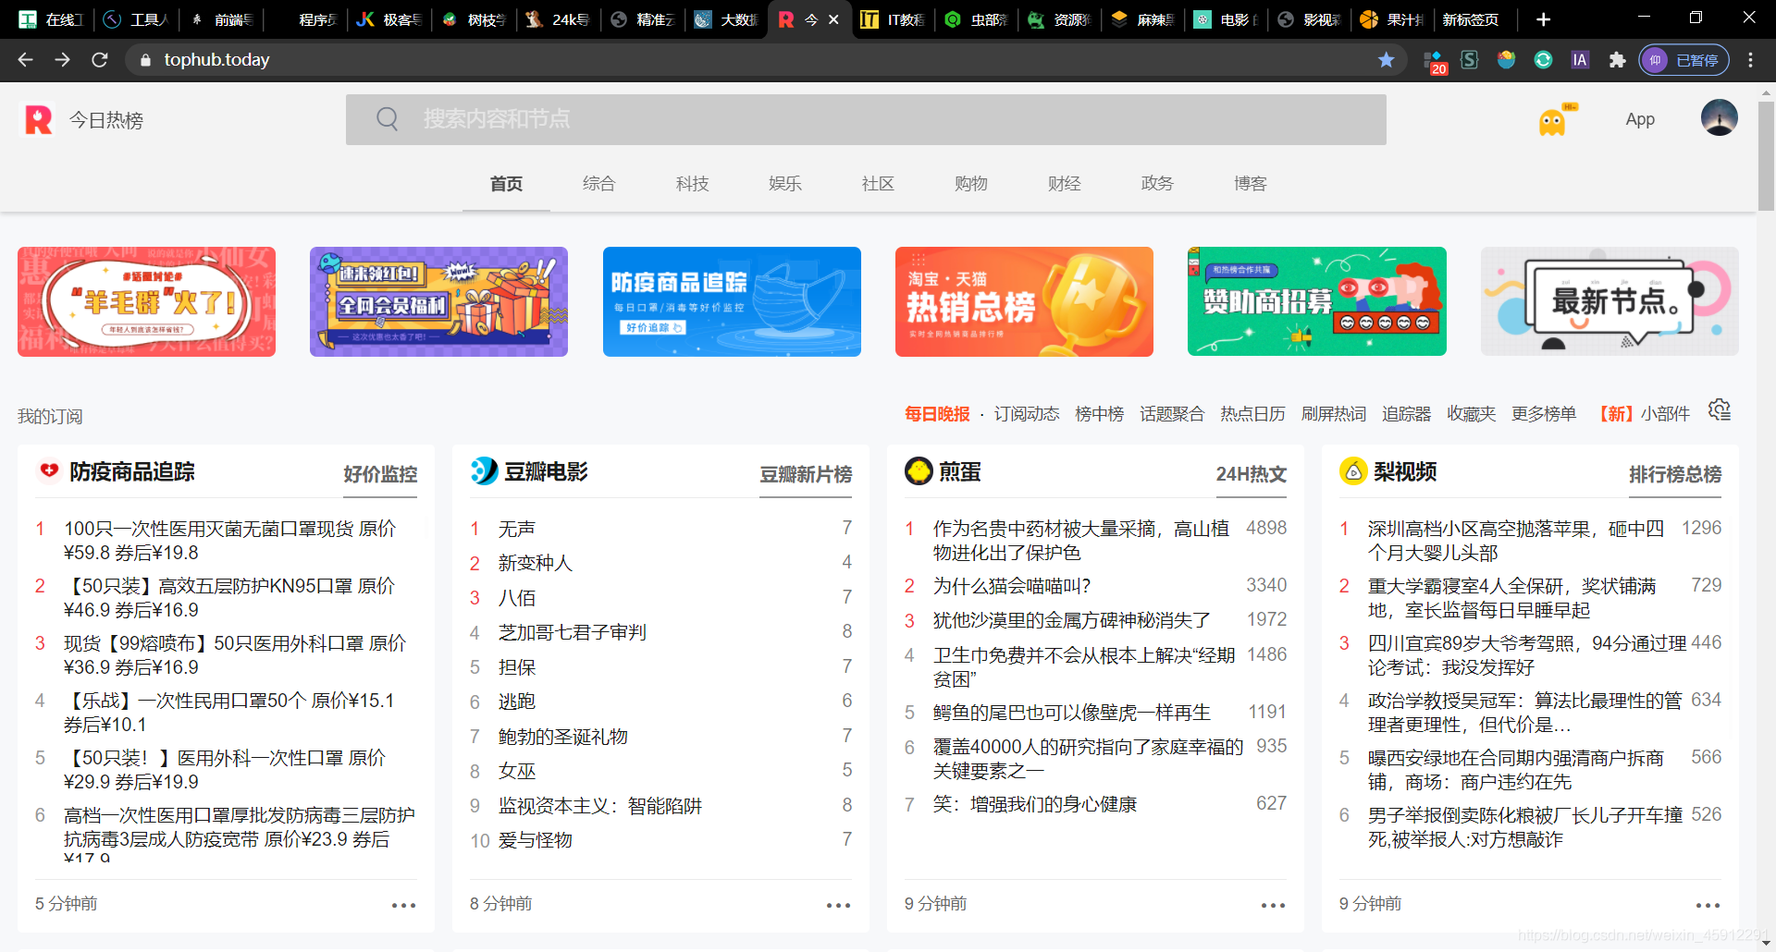
Task: Open the 防疫商品追踪 blue banner
Action: click(x=732, y=301)
